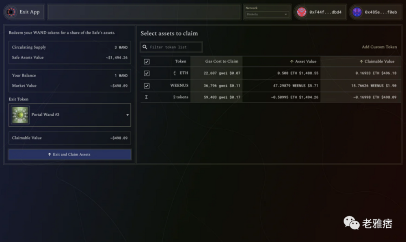This screenshot has width=406, height=242.
Task: Click the Asset Value column header text
Action: (306, 61)
